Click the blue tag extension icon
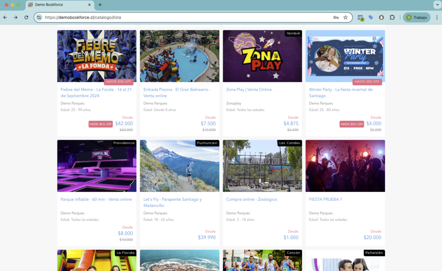The image size is (442, 271). coord(371,17)
